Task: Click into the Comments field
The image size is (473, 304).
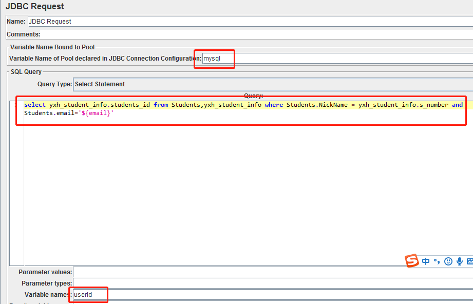Action: tap(256, 34)
